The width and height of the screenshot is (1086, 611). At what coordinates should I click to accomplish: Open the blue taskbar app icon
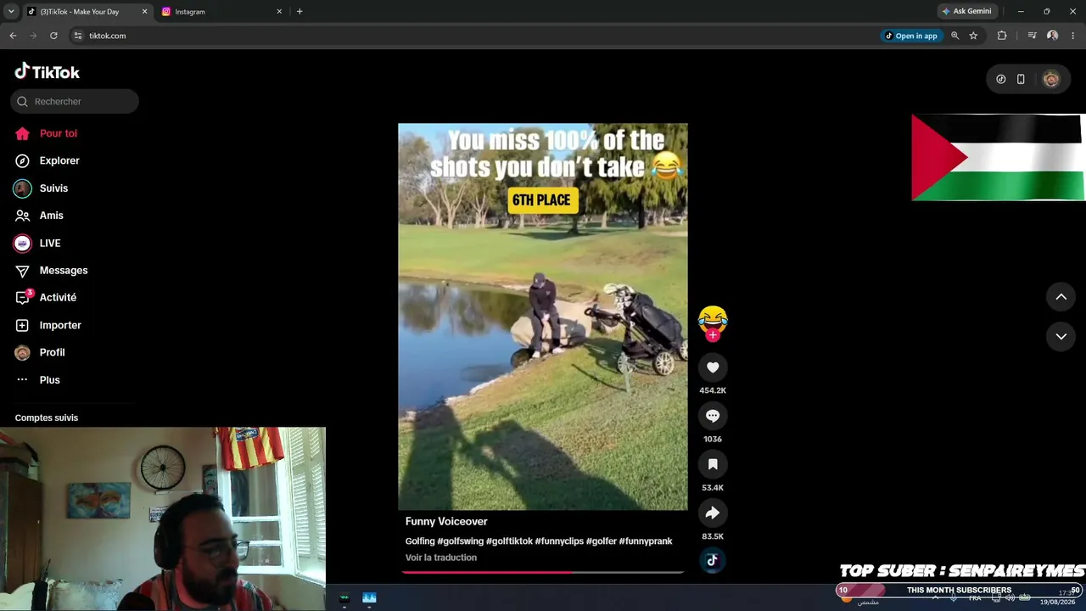point(369,598)
